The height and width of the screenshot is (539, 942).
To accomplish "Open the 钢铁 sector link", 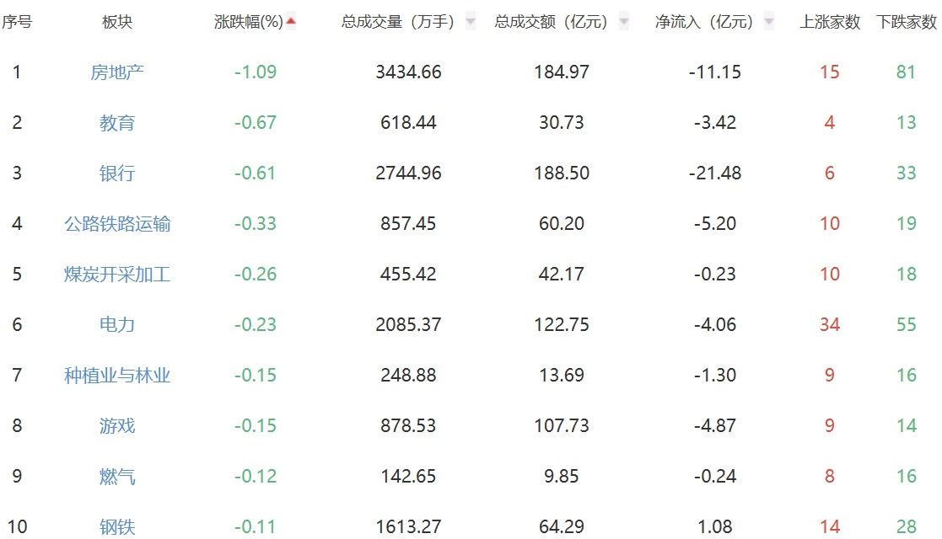I will point(117,527).
